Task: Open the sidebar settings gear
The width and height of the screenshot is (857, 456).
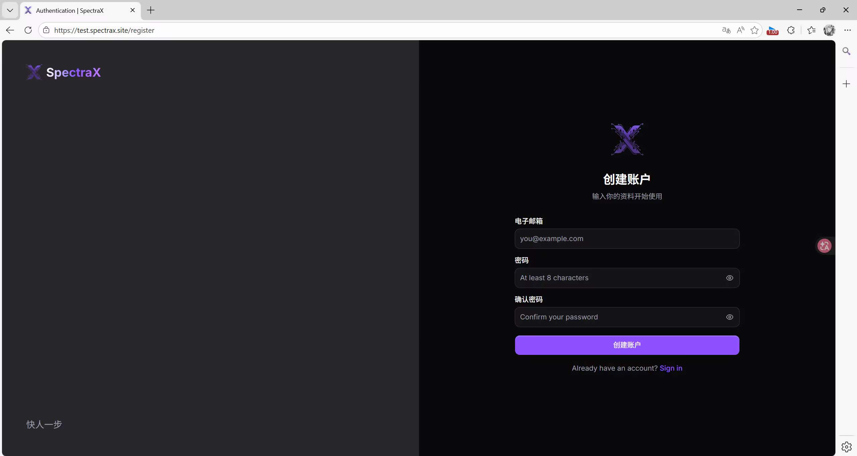Action: pos(847,446)
